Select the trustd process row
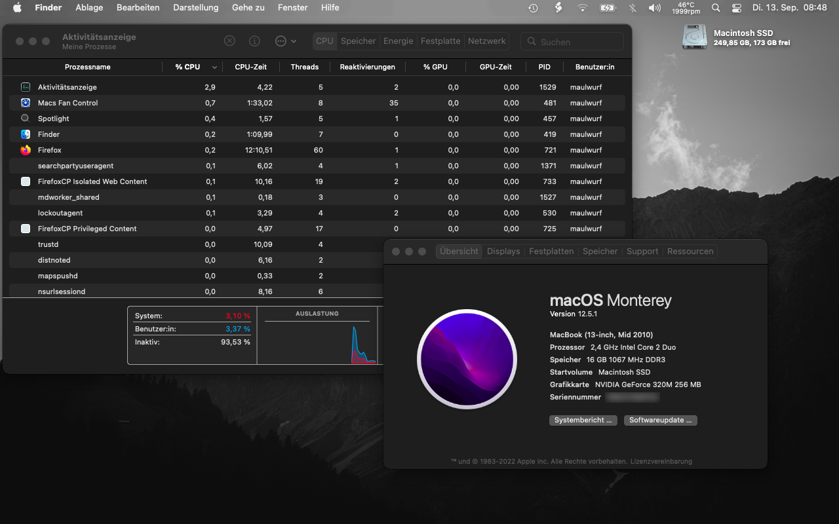839x524 pixels. coord(197,244)
